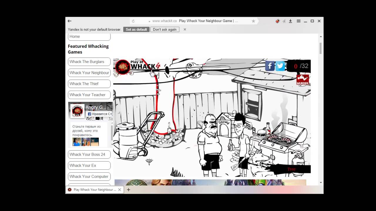Open Whack The Burglars game link

pyautogui.click(x=89, y=62)
